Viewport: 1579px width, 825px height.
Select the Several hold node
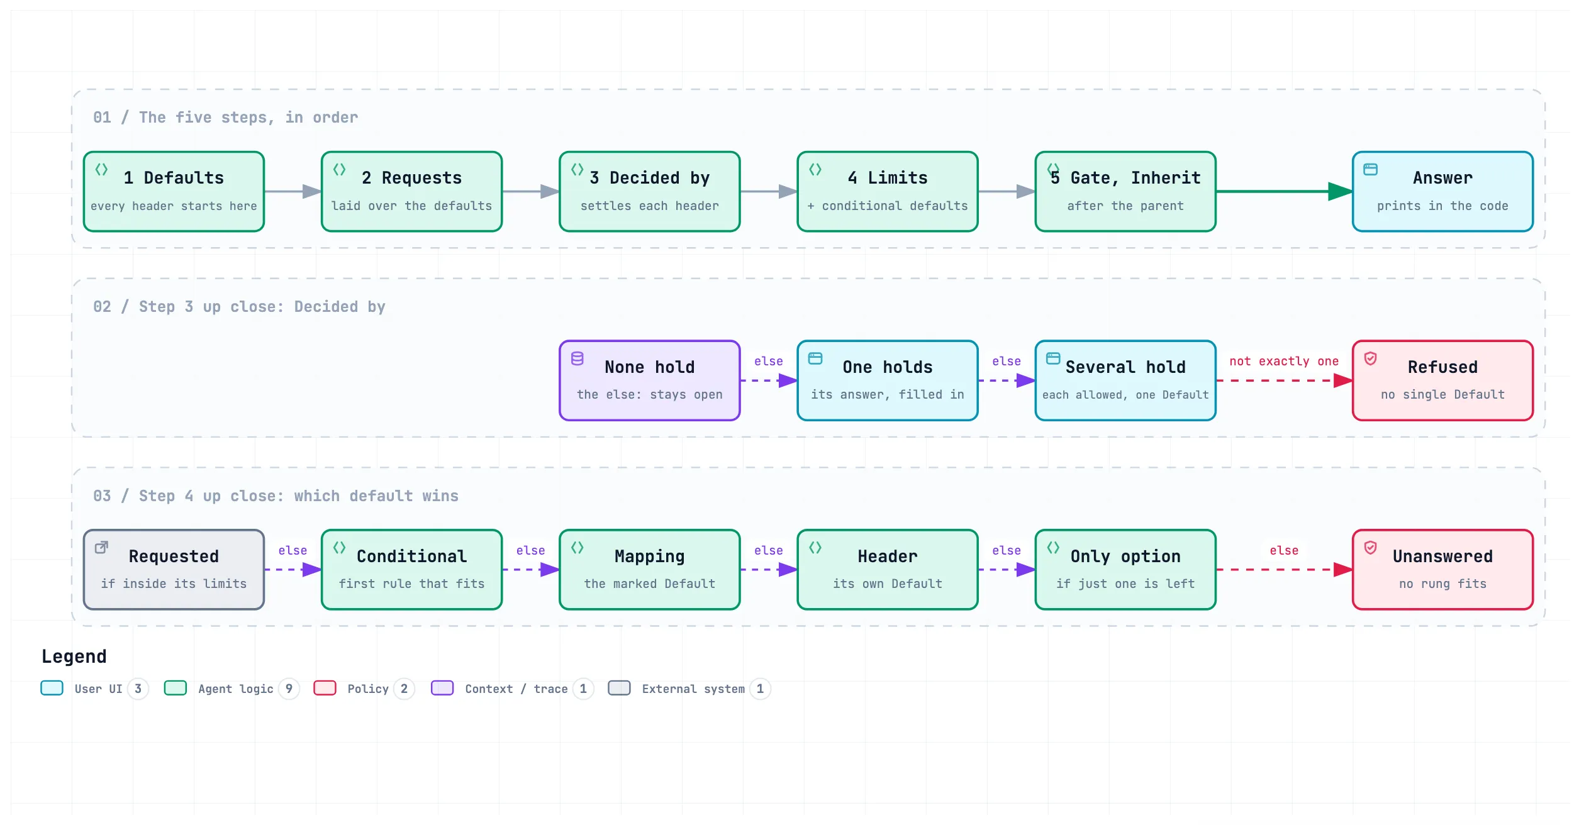(1125, 381)
